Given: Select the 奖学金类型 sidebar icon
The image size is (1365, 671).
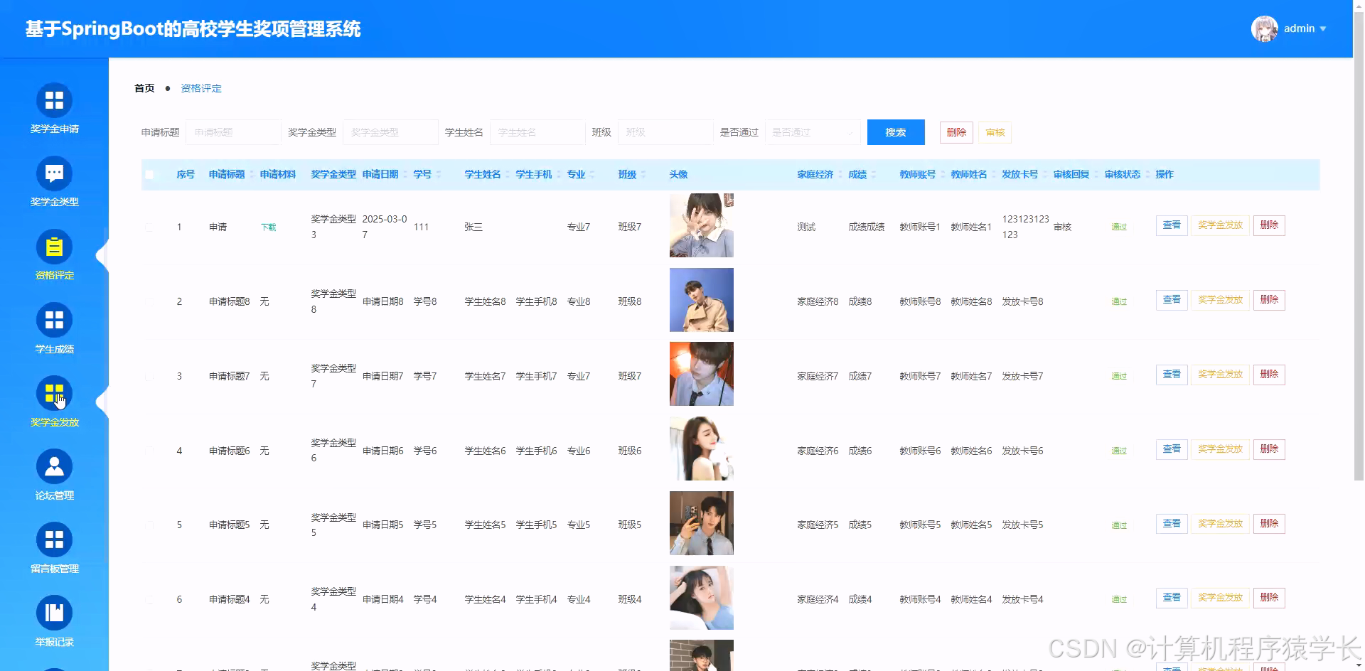Looking at the screenshot, I should click(x=54, y=173).
